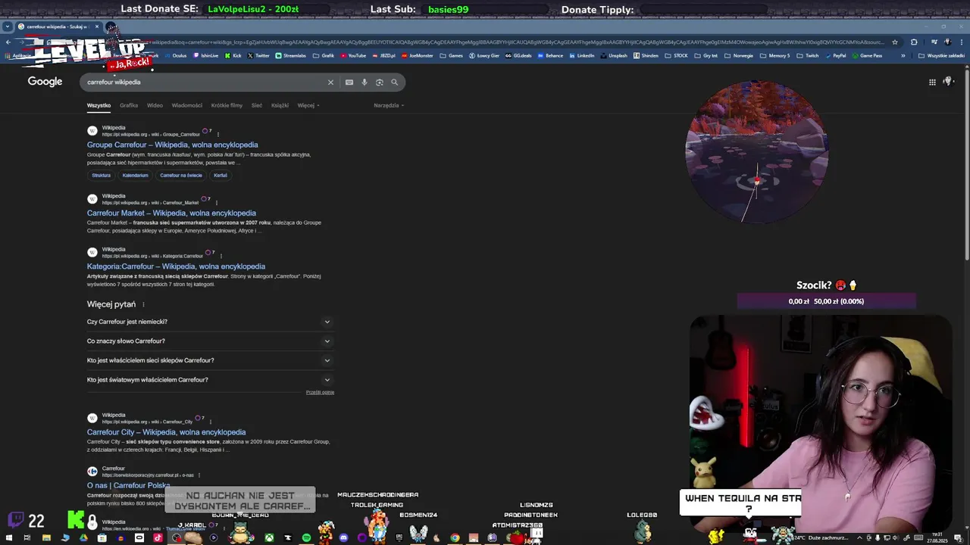This screenshot has height=545, width=970.
Task: Submit search with the magnifier icon
Action: (395, 82)
